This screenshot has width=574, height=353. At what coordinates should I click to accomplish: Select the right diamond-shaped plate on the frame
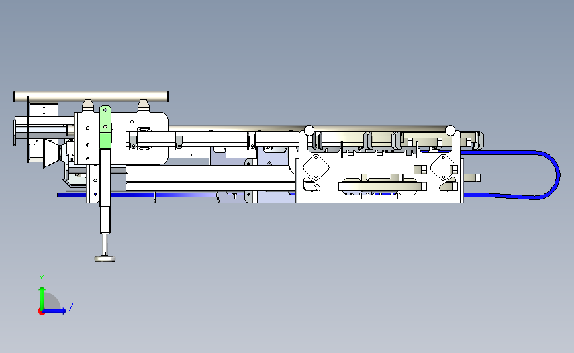click(444, 168)
